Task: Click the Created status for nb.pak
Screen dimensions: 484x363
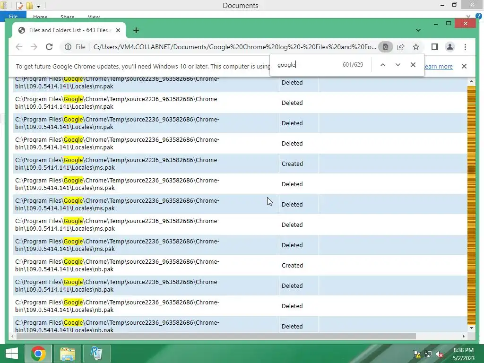Action: pyautogui.click(x=292, y=266)
